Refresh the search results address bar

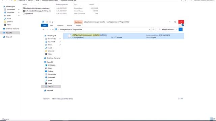(x=153, y=30)
